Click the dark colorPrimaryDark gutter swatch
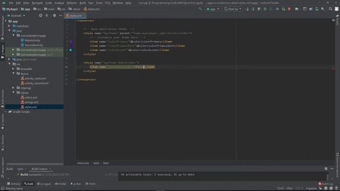 [x=71, y=46]
